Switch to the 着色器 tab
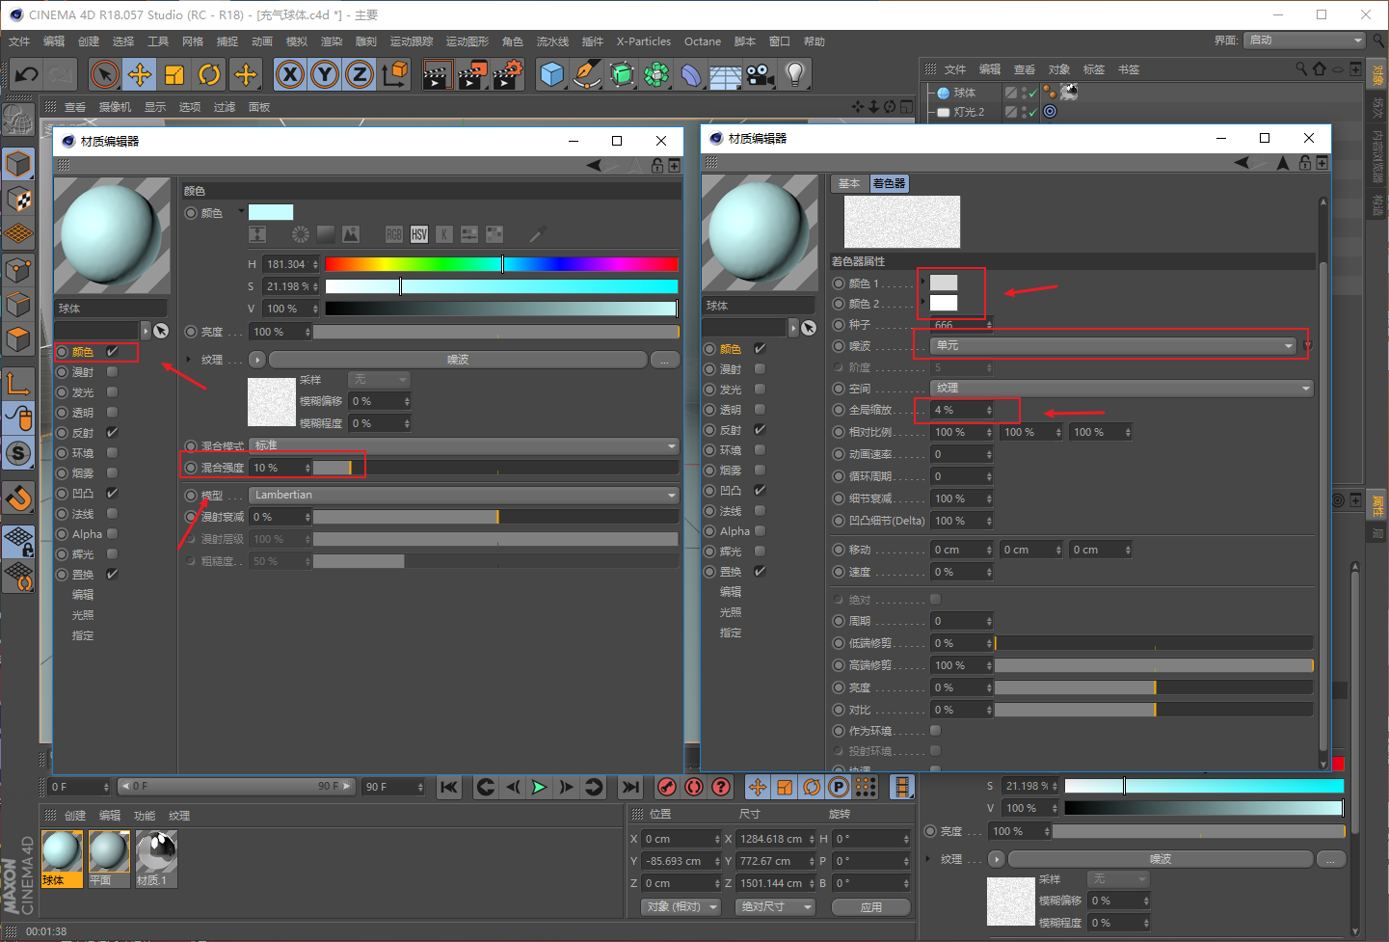This screenshot has height=942, width=1389. coord(889,183)
